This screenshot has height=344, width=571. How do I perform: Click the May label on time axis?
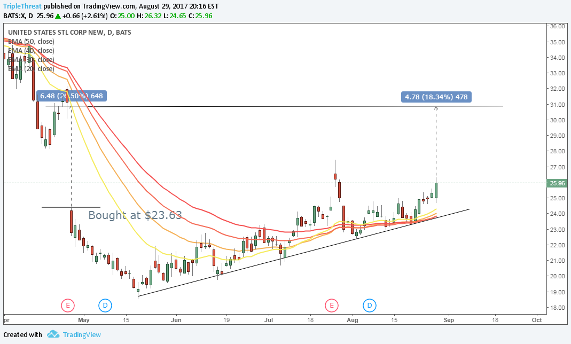[x=84, y=320]
